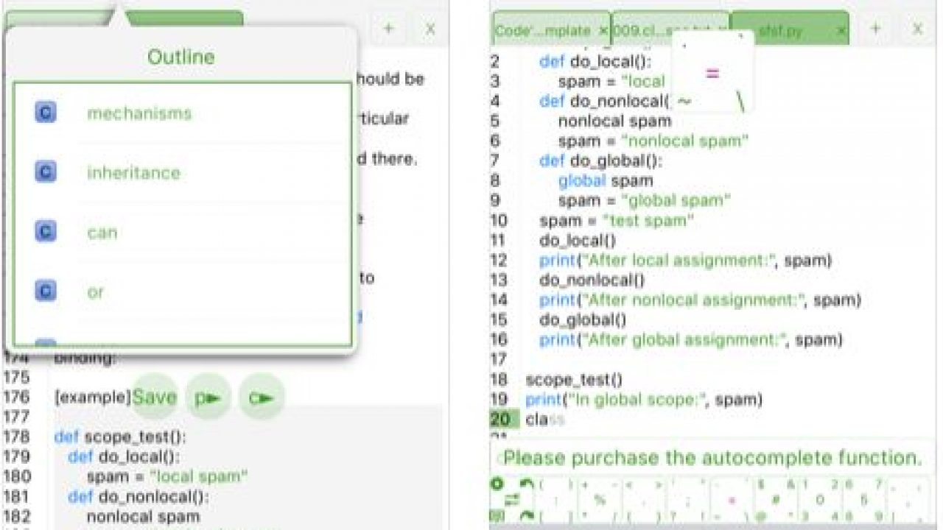Image resolution: width=943 pixels, height=530 pixels.
Task: Click the Outline popup title
Action: (x=181, y=57)
